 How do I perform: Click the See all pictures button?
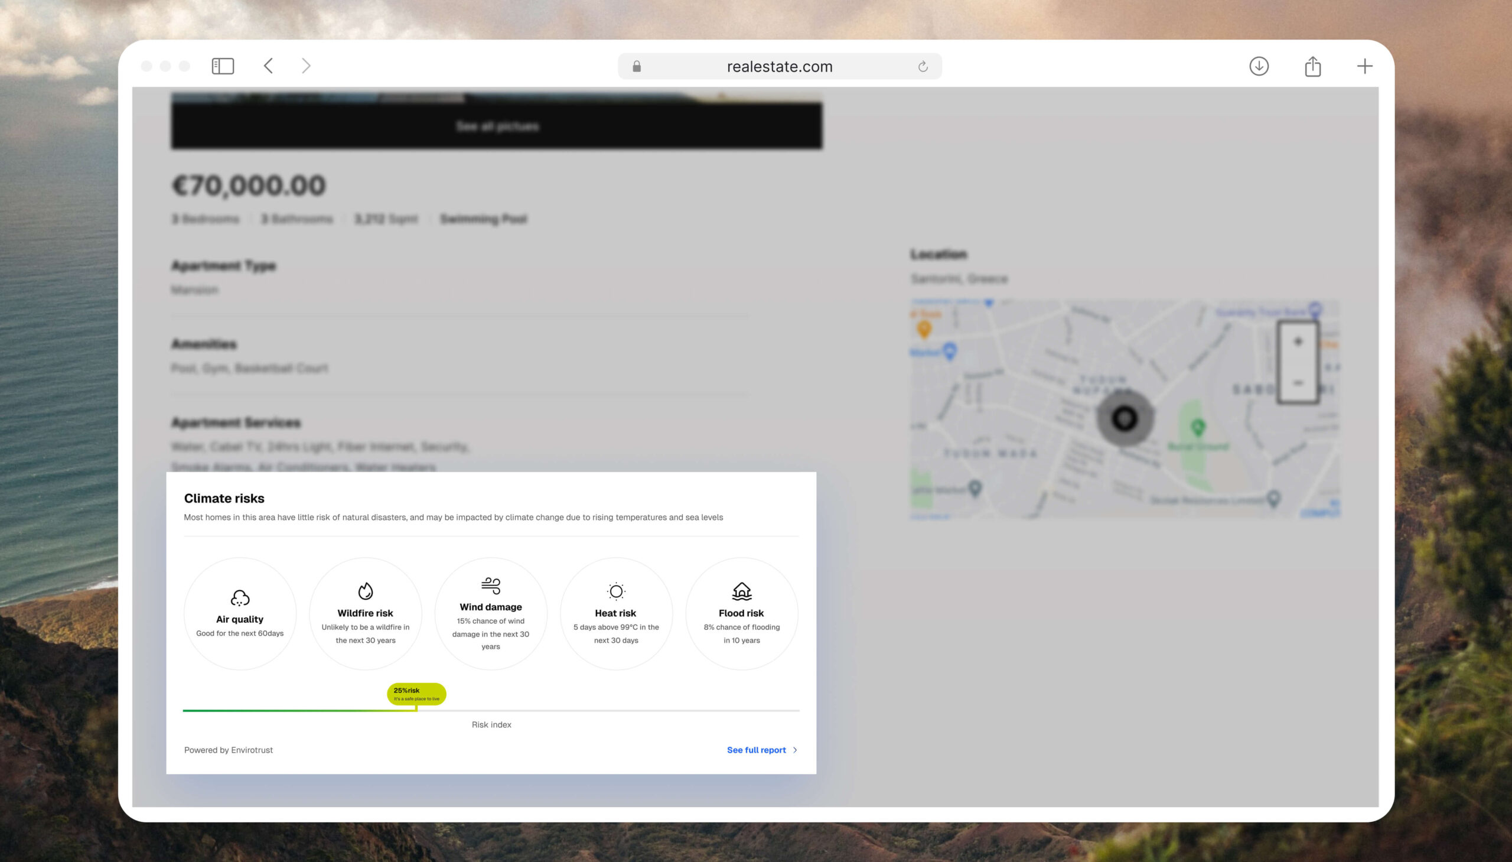point(497,125)
